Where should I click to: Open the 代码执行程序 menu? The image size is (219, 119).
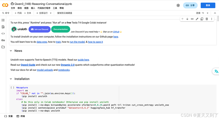[x=44, y=8]
